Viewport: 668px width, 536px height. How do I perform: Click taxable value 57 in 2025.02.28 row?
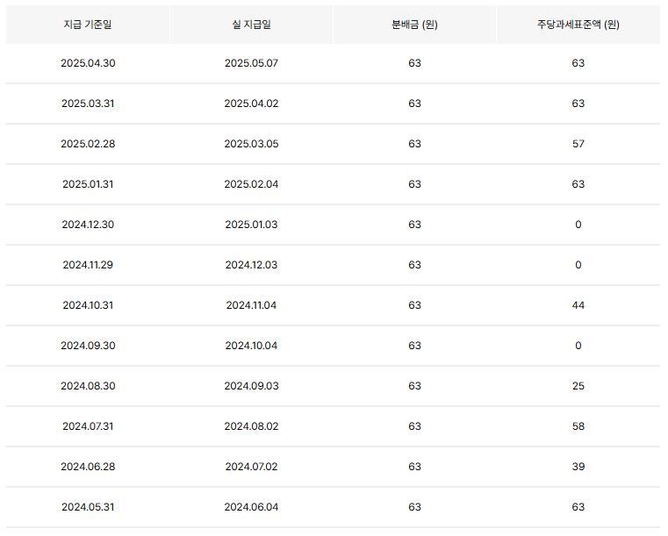coord(578,144)
